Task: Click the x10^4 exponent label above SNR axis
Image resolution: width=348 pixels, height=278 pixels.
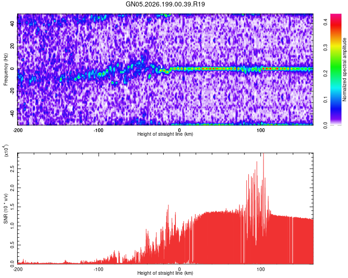Action: click(x=6, y=151)
